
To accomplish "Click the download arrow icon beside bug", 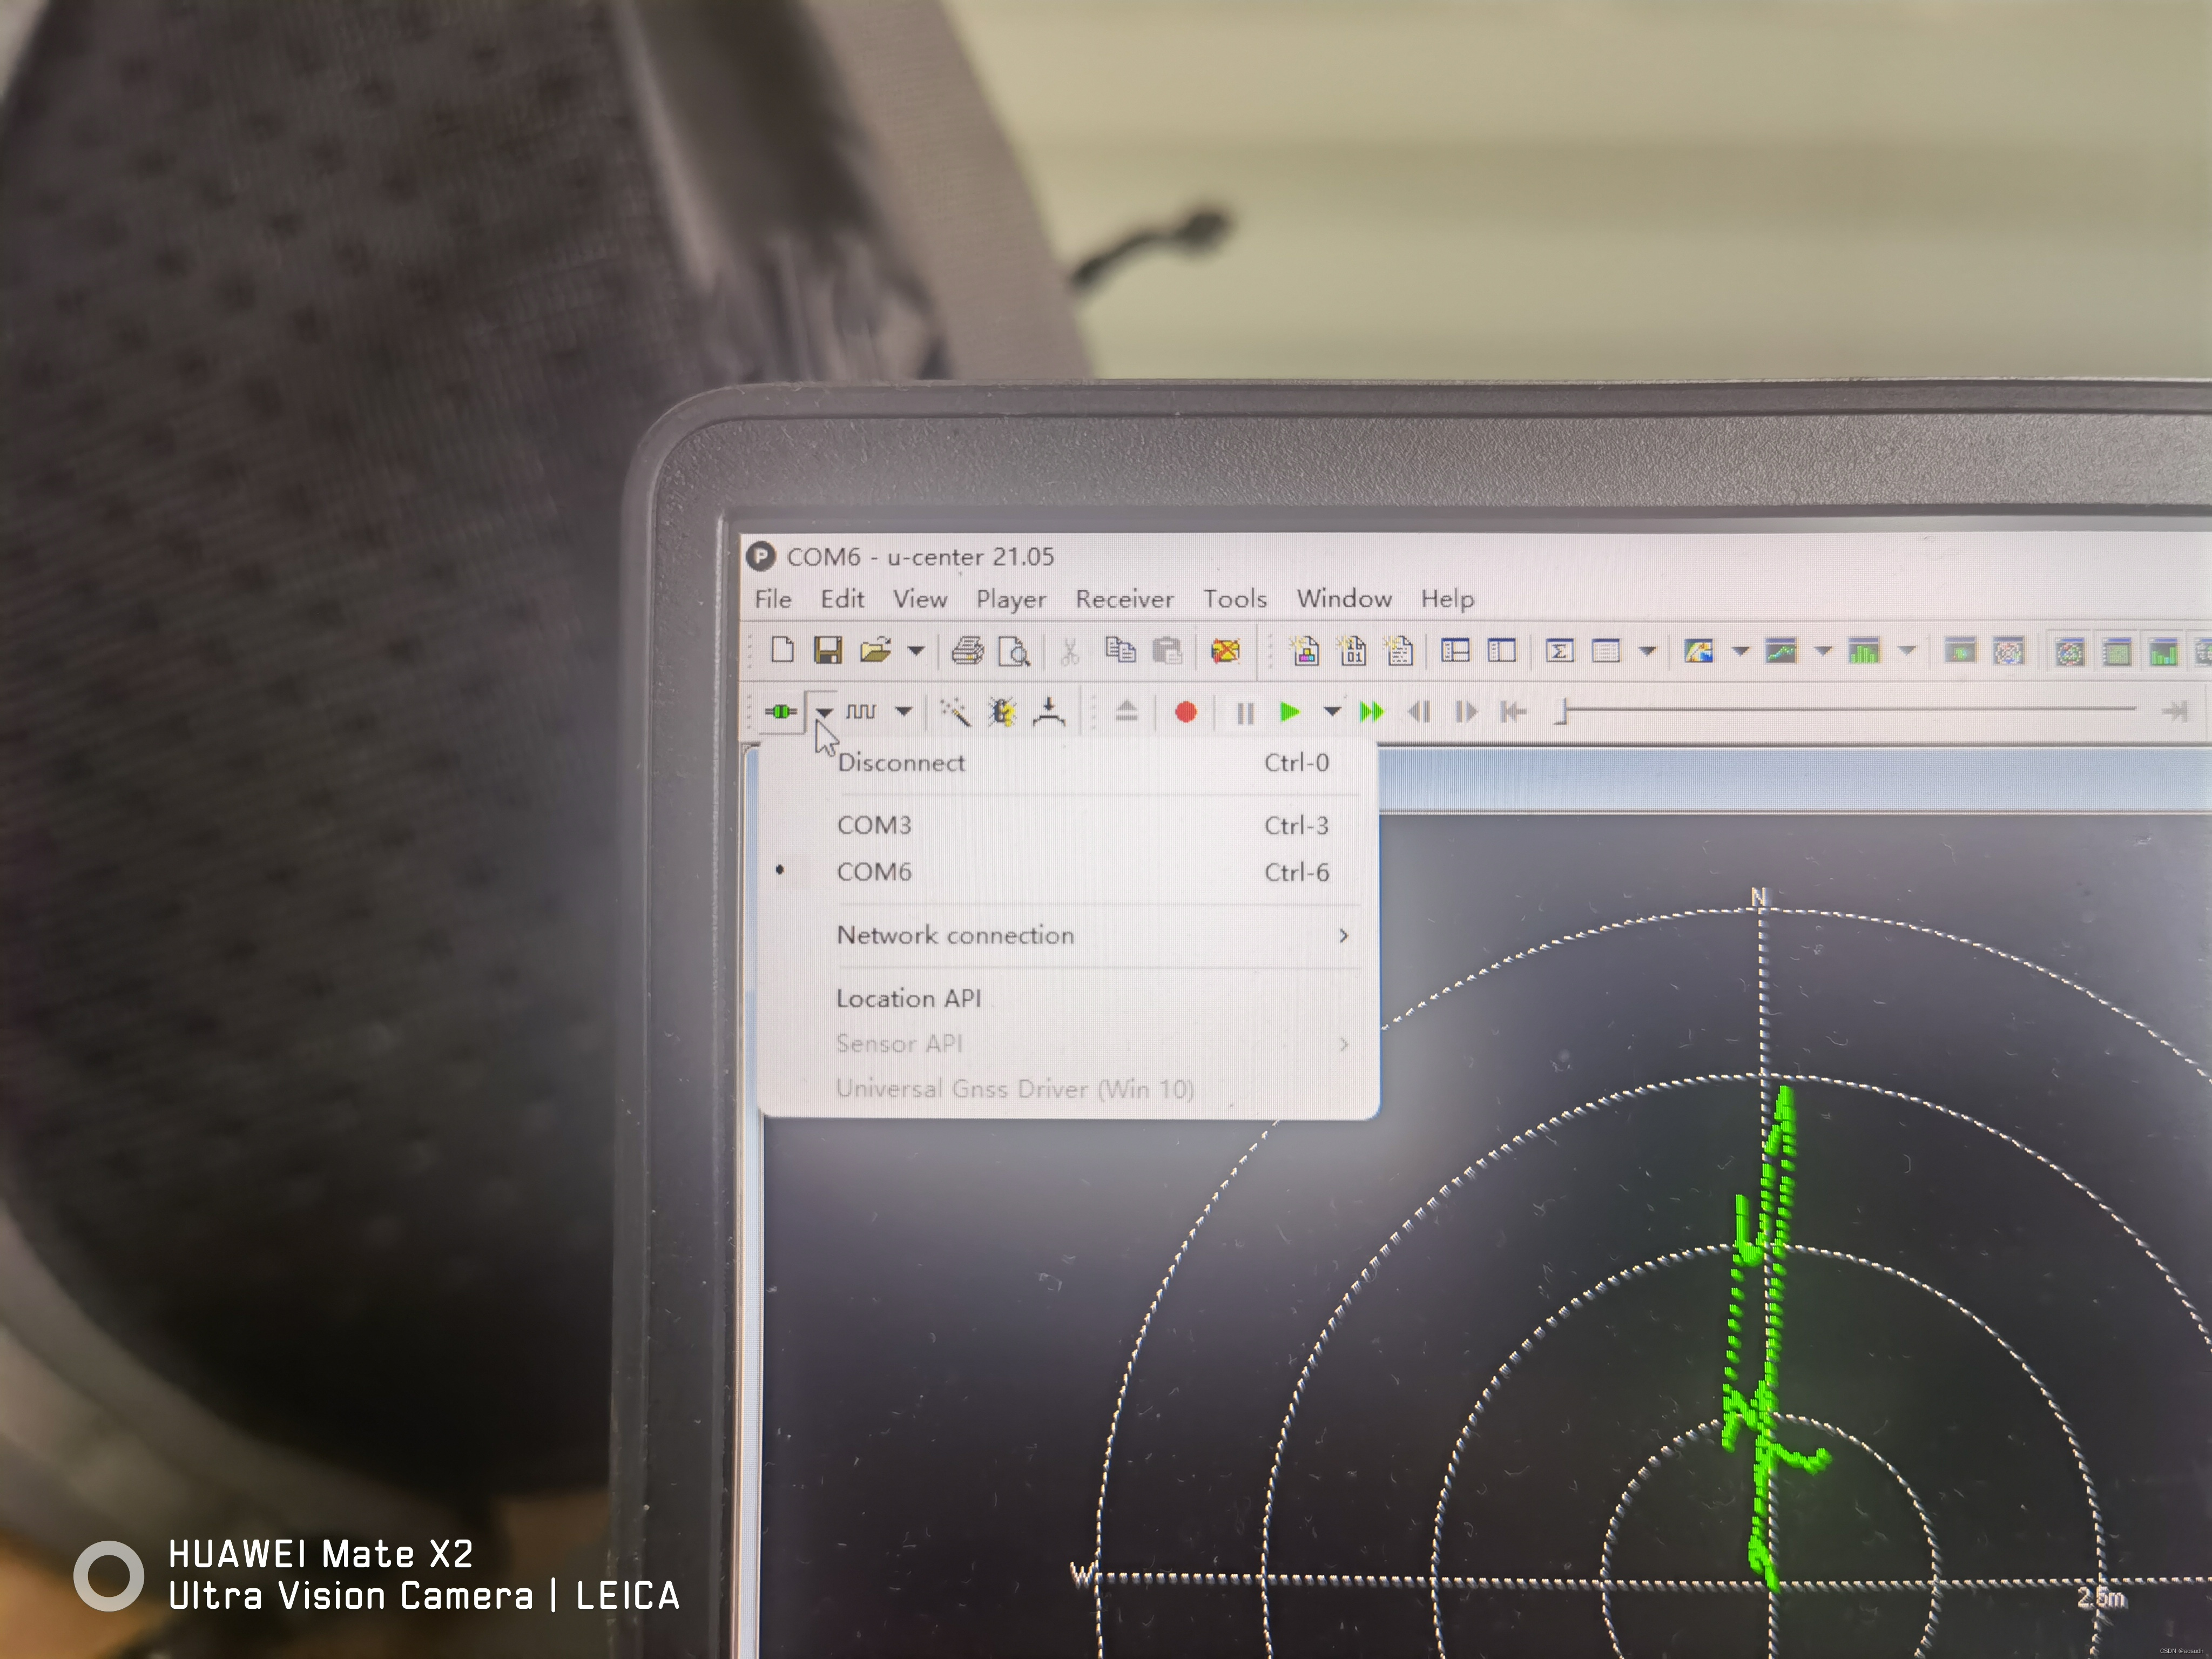I will 1049,711.
